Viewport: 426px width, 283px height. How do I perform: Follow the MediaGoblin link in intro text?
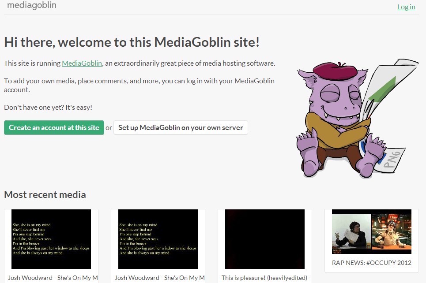82,63
